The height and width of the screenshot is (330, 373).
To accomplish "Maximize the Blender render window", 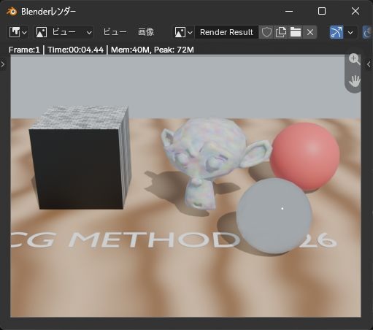I will 322,11.
